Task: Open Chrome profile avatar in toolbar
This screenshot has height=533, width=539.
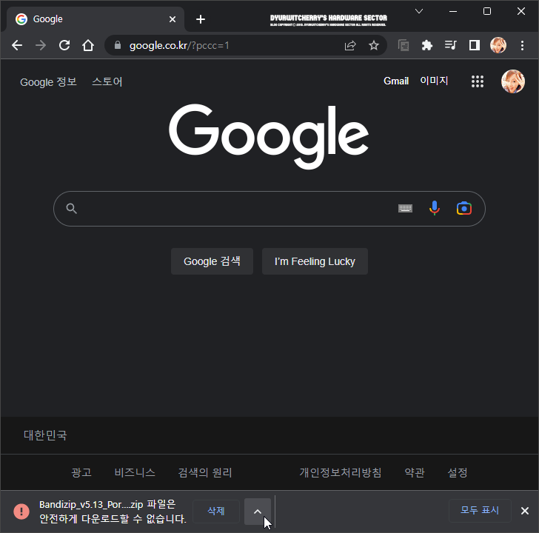Action: pyautogui.click(x=498, y=45)
